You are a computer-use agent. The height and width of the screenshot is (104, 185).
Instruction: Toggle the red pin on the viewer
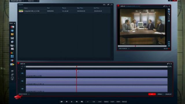pyautogui.click(x=118, y=6)
